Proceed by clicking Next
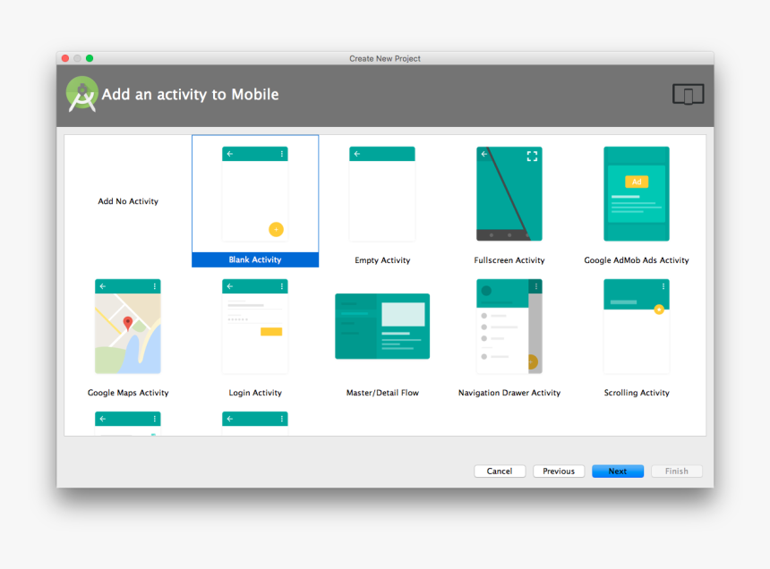The image size is (770, 569). [x=618, y=471]
